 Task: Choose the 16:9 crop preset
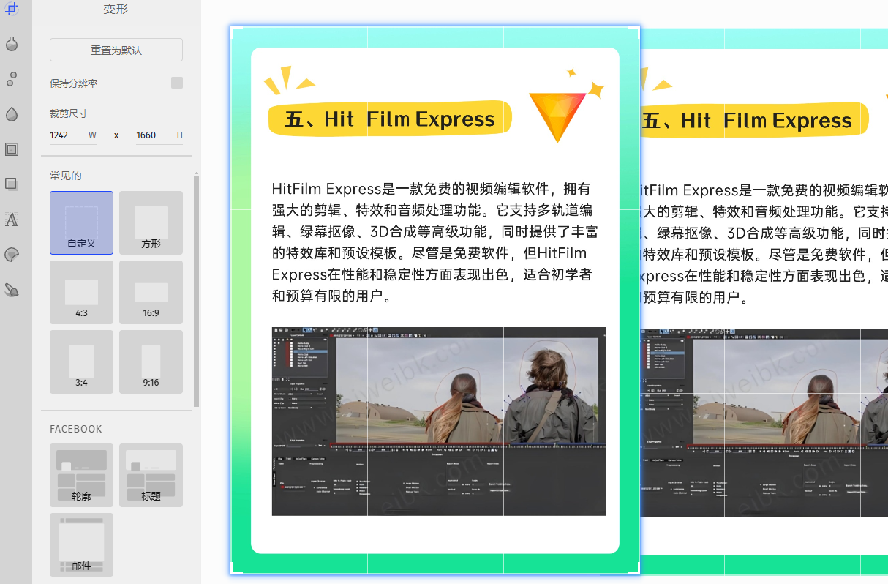click(151, 292)
